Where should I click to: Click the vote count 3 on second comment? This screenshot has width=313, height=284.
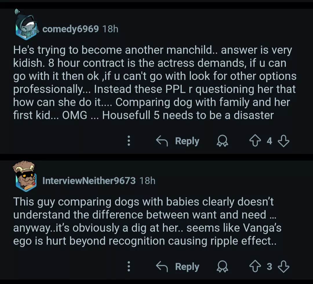point(269,267)
